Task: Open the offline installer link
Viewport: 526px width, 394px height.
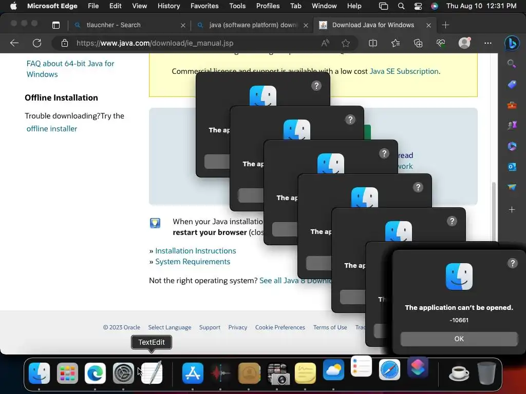Action: pos(52,129)
